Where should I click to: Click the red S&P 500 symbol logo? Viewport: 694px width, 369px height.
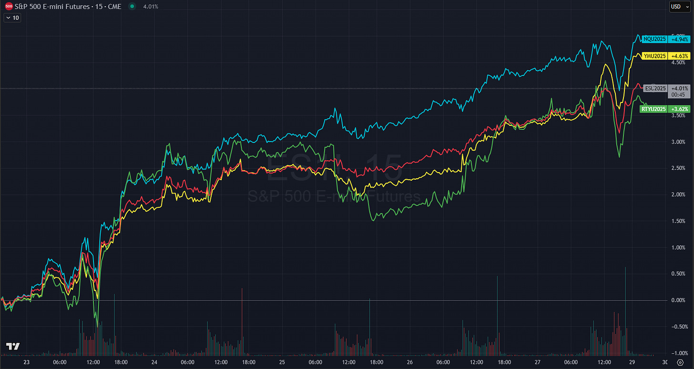click(9, 7)
